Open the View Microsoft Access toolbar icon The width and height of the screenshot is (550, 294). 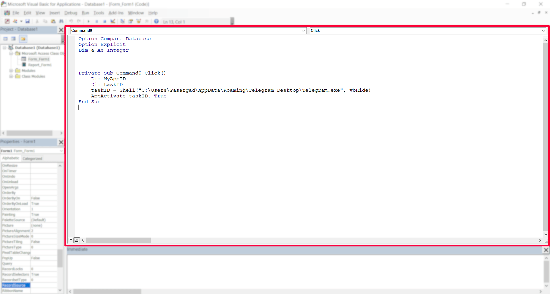coord(7,21)
